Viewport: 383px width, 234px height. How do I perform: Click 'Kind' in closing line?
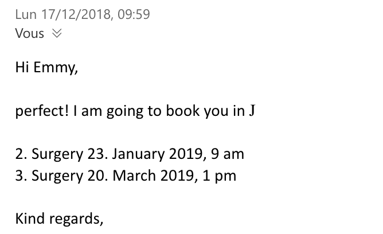[30, 218]
